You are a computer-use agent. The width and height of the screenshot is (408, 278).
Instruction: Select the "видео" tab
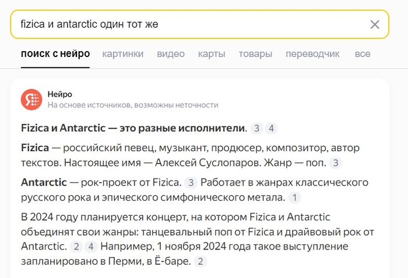pos(171,54)
